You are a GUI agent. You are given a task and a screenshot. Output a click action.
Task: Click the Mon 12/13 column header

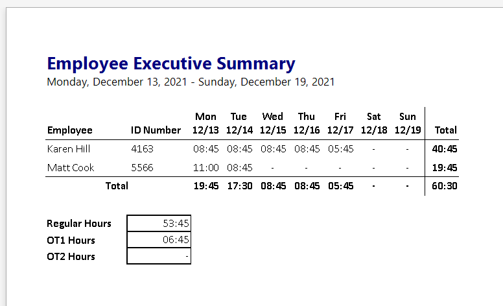click(x=205, y=123)
